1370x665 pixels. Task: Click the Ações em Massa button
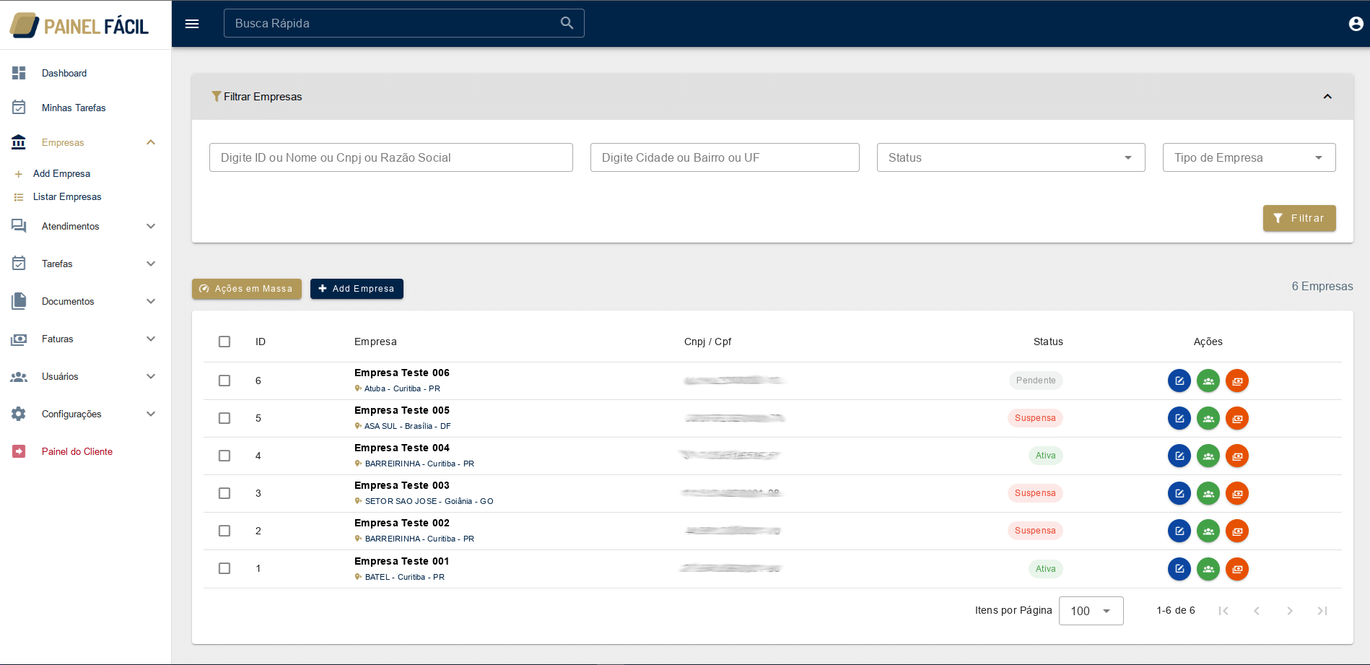coord(246,289)
